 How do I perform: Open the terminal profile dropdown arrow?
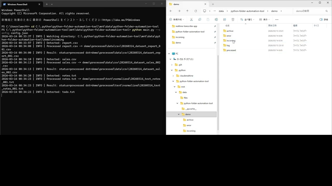pos(52,4)
